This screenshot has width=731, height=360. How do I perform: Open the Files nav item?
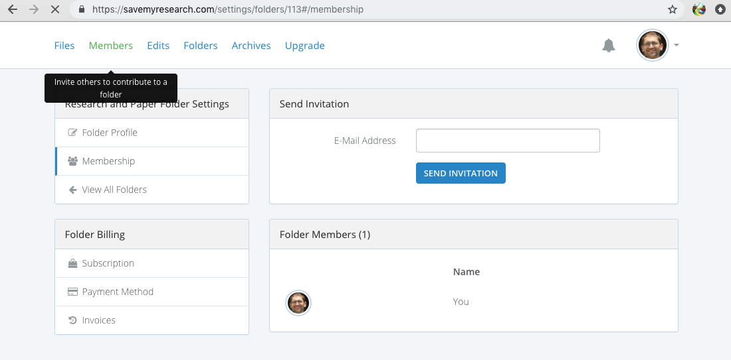[x=64, y=46]
